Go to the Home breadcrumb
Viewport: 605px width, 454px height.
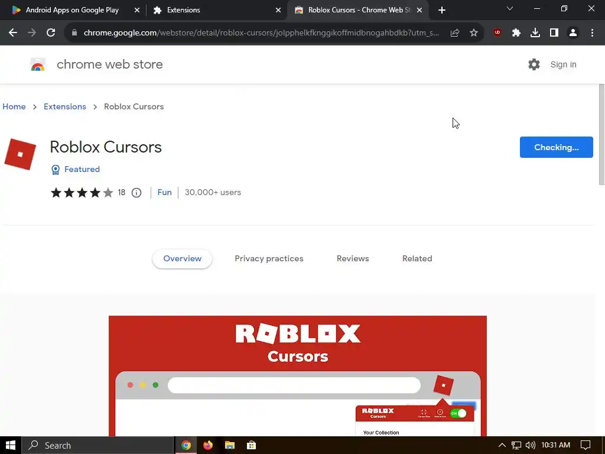click(14, 106)
